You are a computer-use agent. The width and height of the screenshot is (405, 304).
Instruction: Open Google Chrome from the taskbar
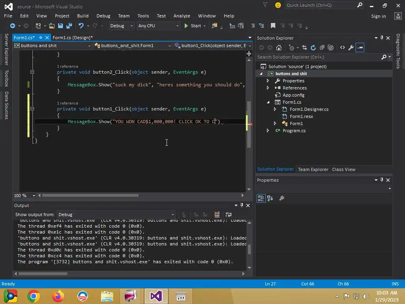(34, 296)
